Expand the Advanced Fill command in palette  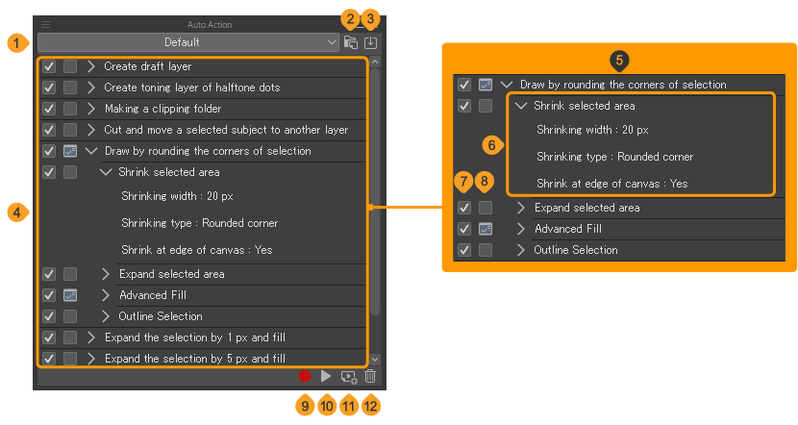point(106,295)
